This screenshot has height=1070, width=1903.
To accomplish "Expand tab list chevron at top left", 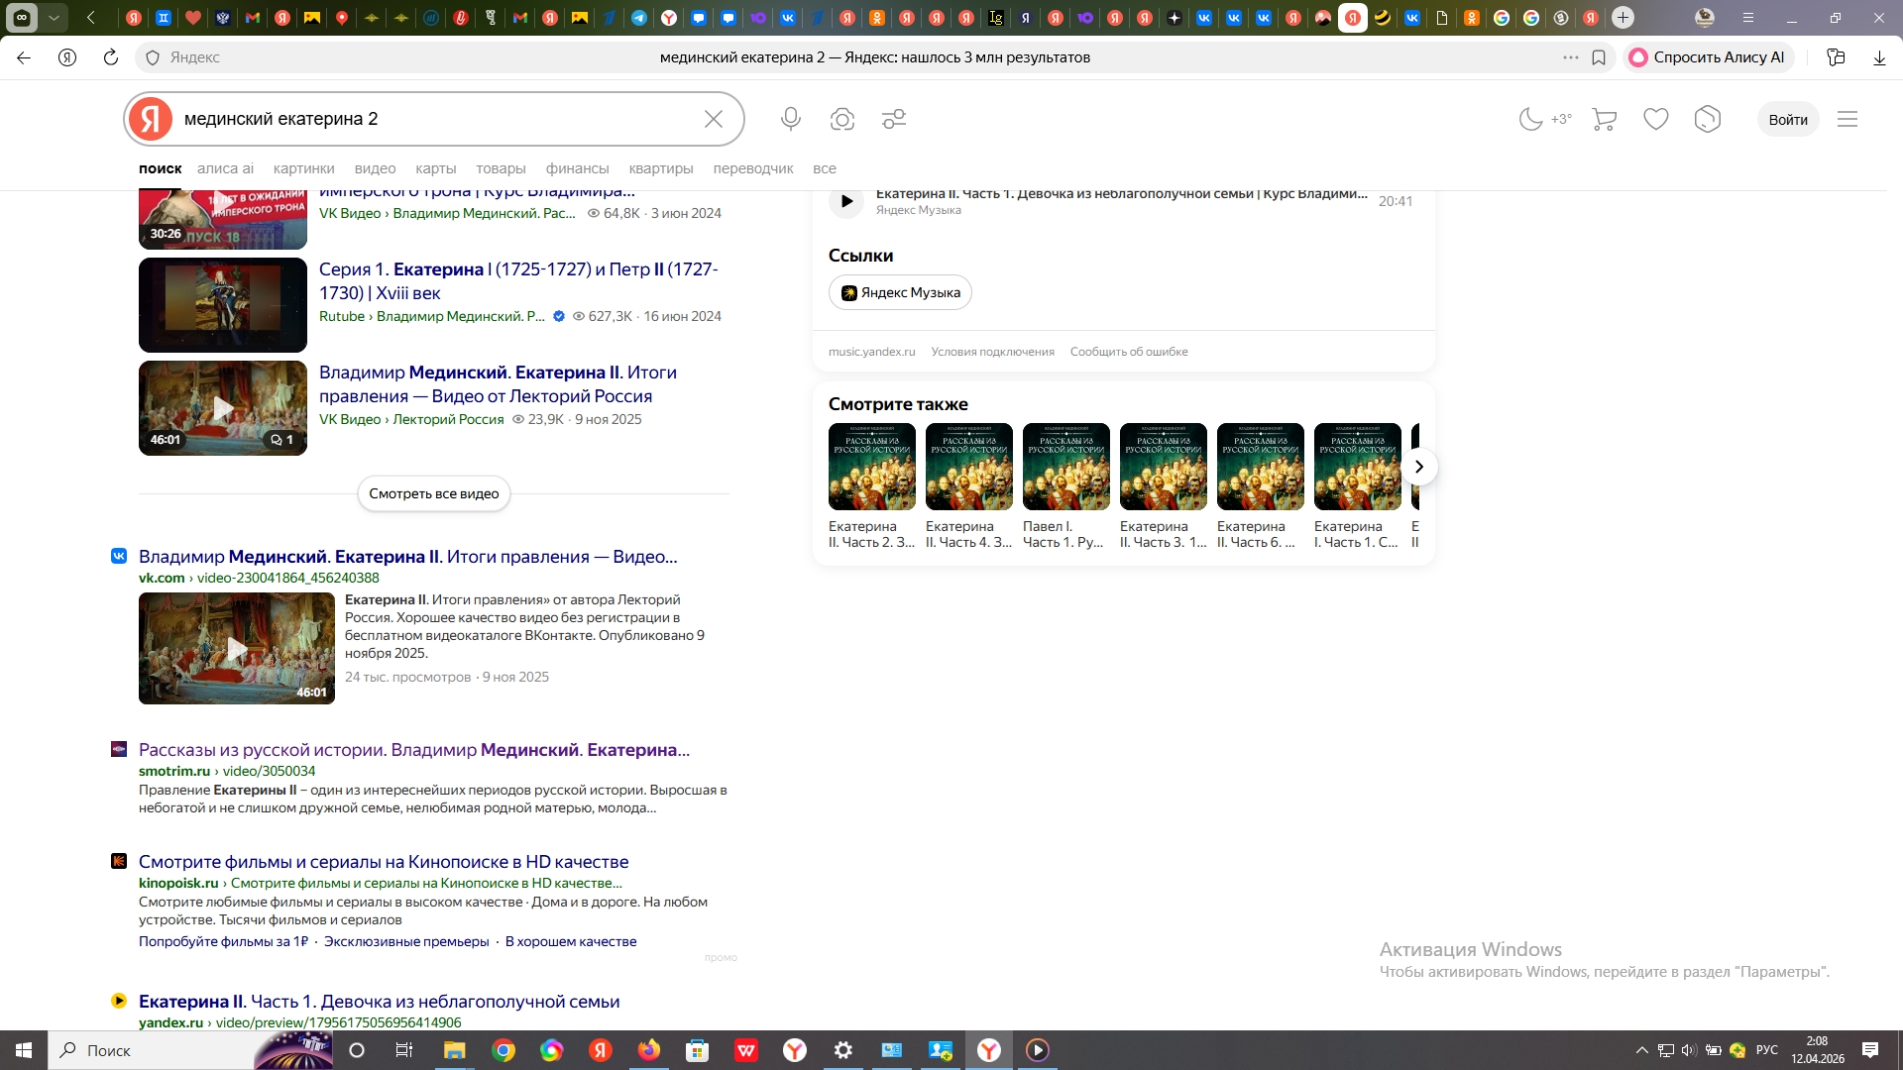I will click(x=55, y=17).
